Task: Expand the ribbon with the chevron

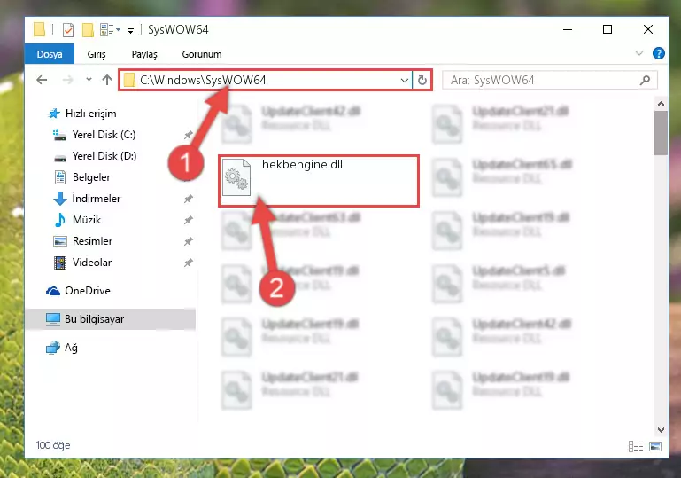Action: [638, 53]
